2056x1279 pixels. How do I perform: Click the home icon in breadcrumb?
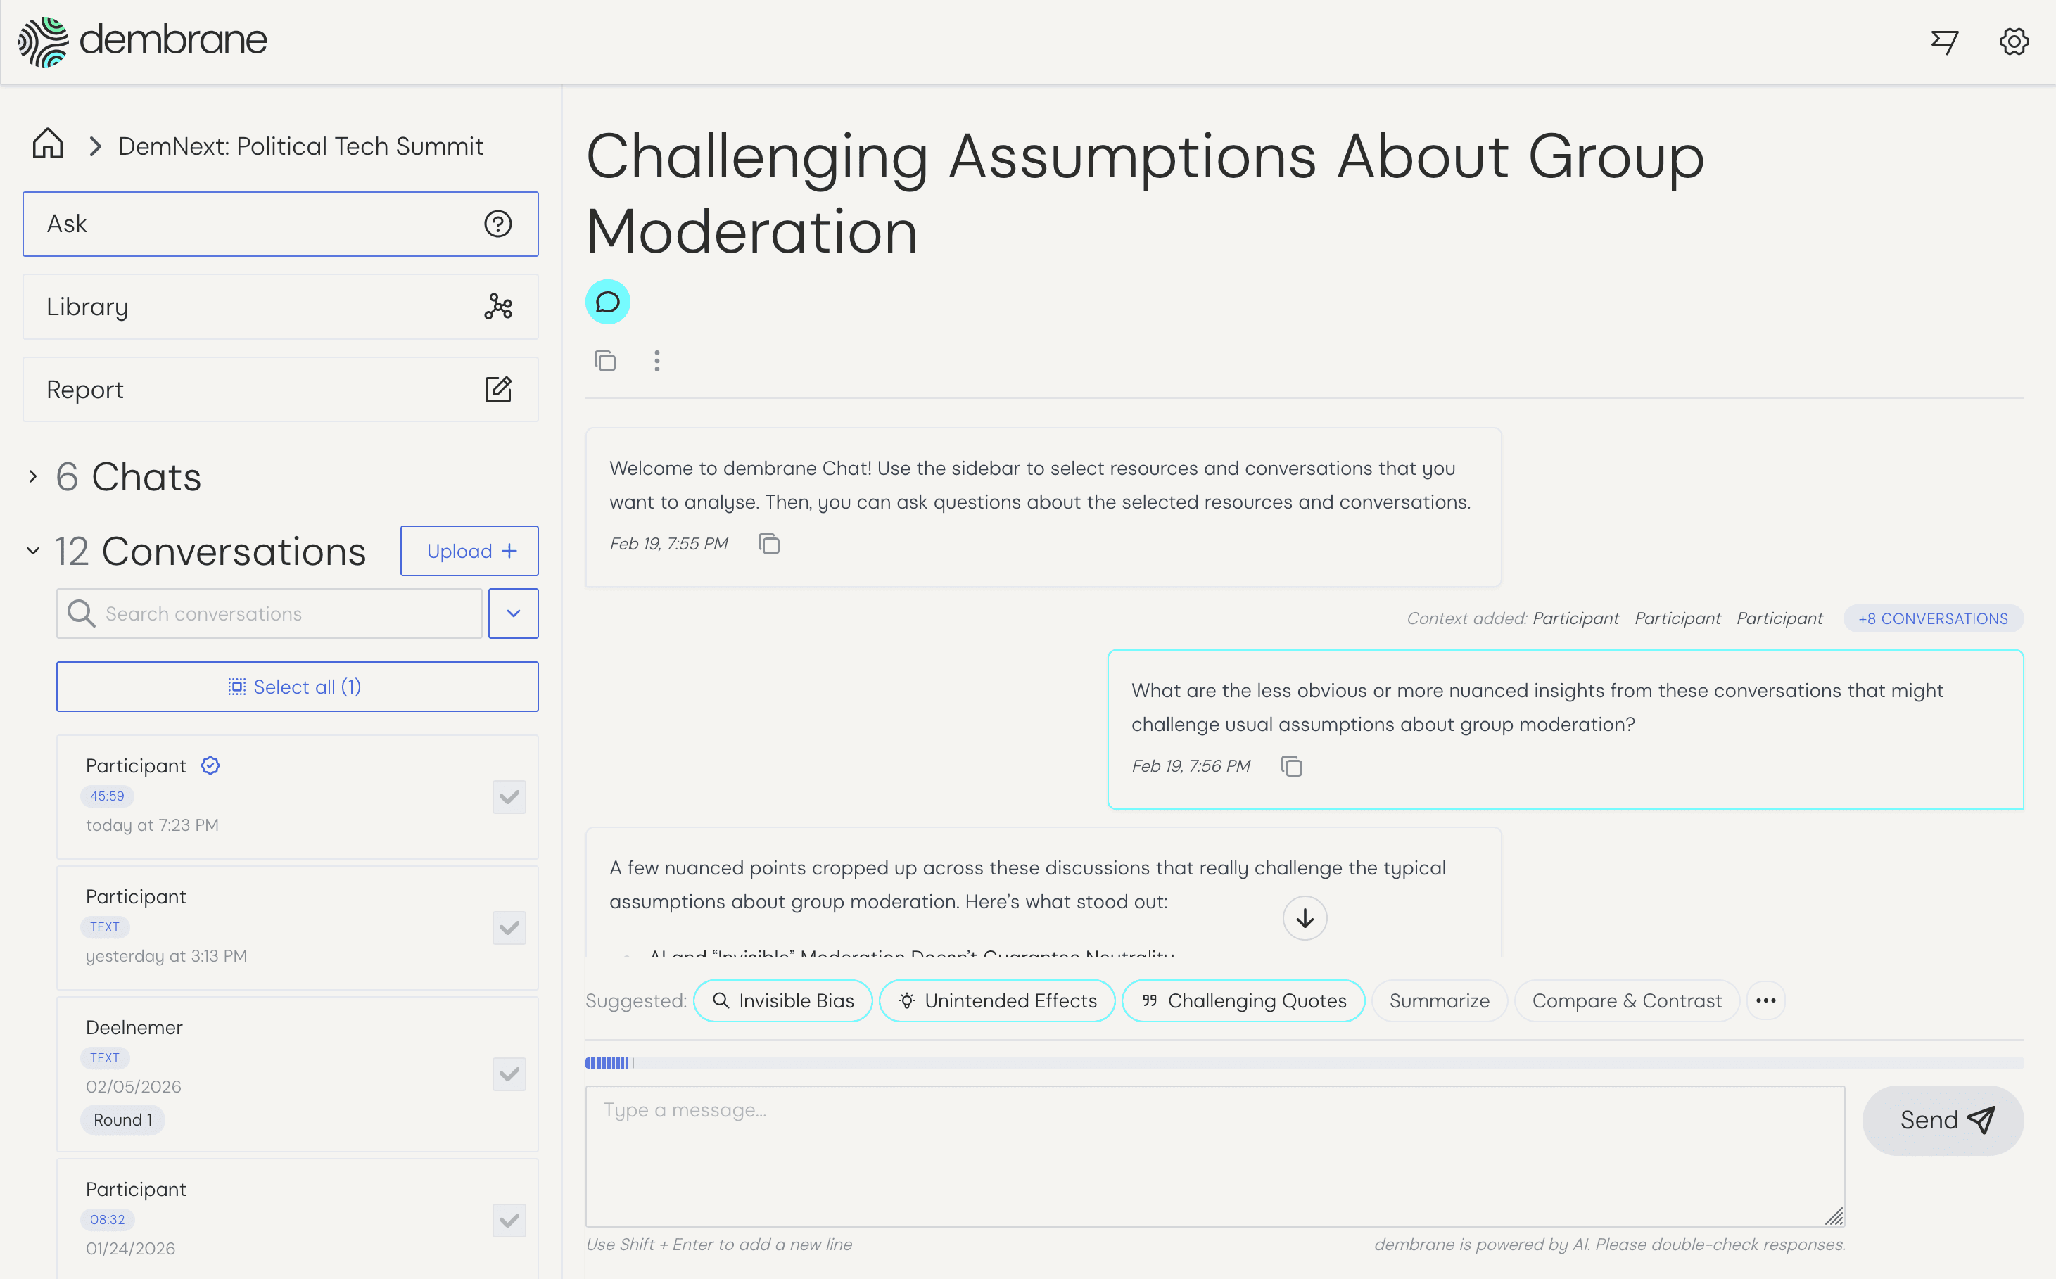(49, 145)
